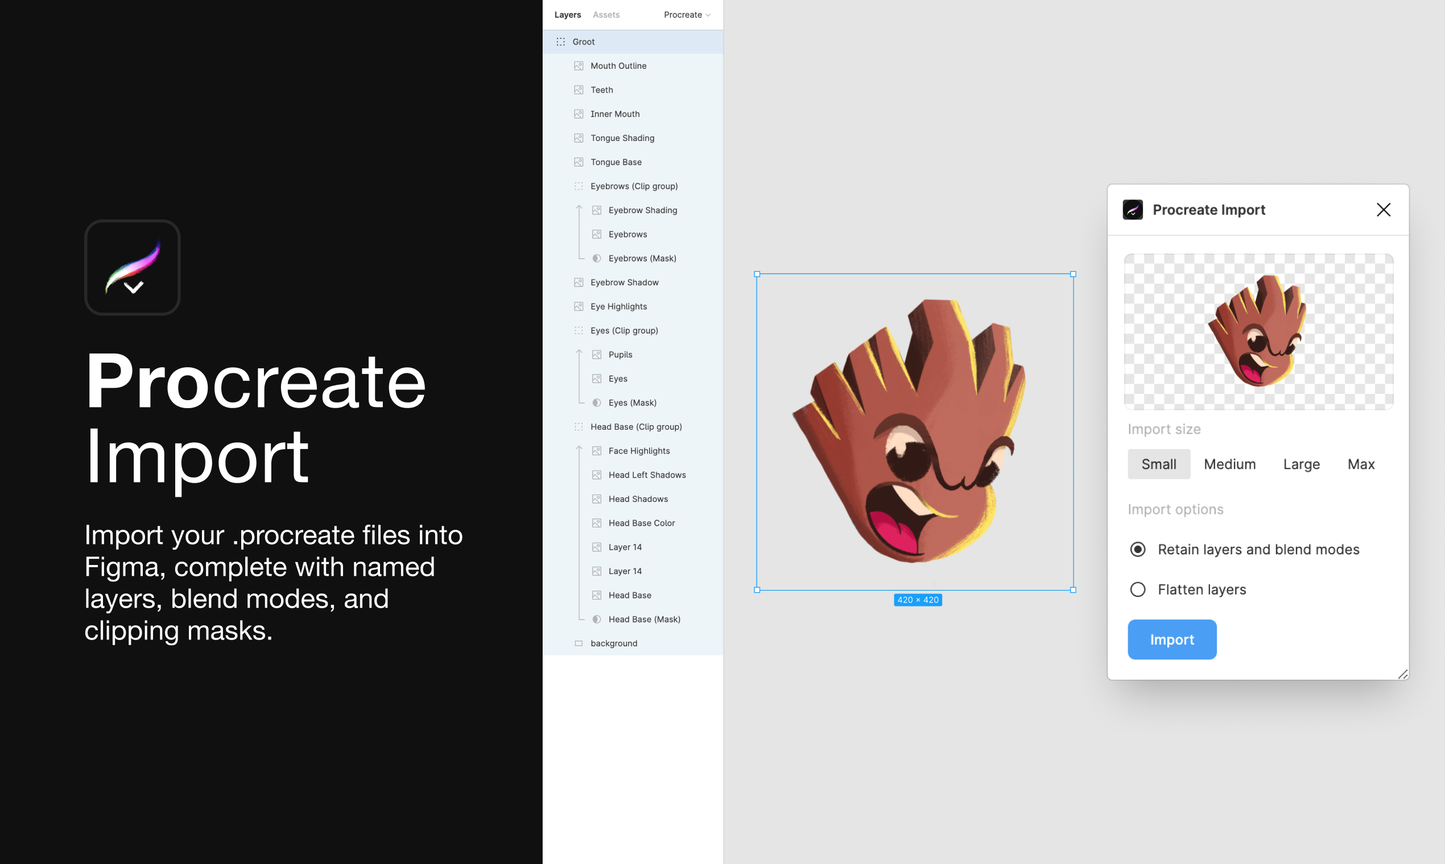Click the Mouth Outline layer image icon
Screen dimensions: 1445x864
pos(579,66)
